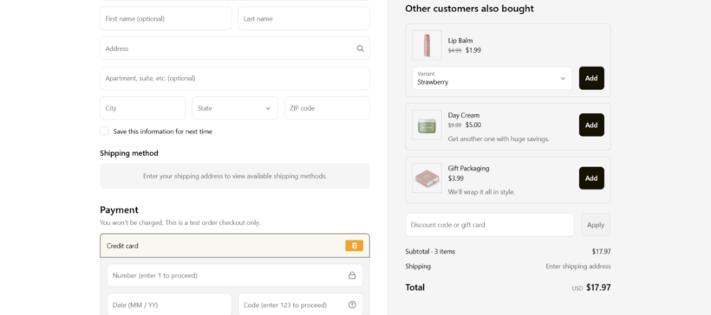Open the Variant Strawberry dropdown

click(492, 78)
